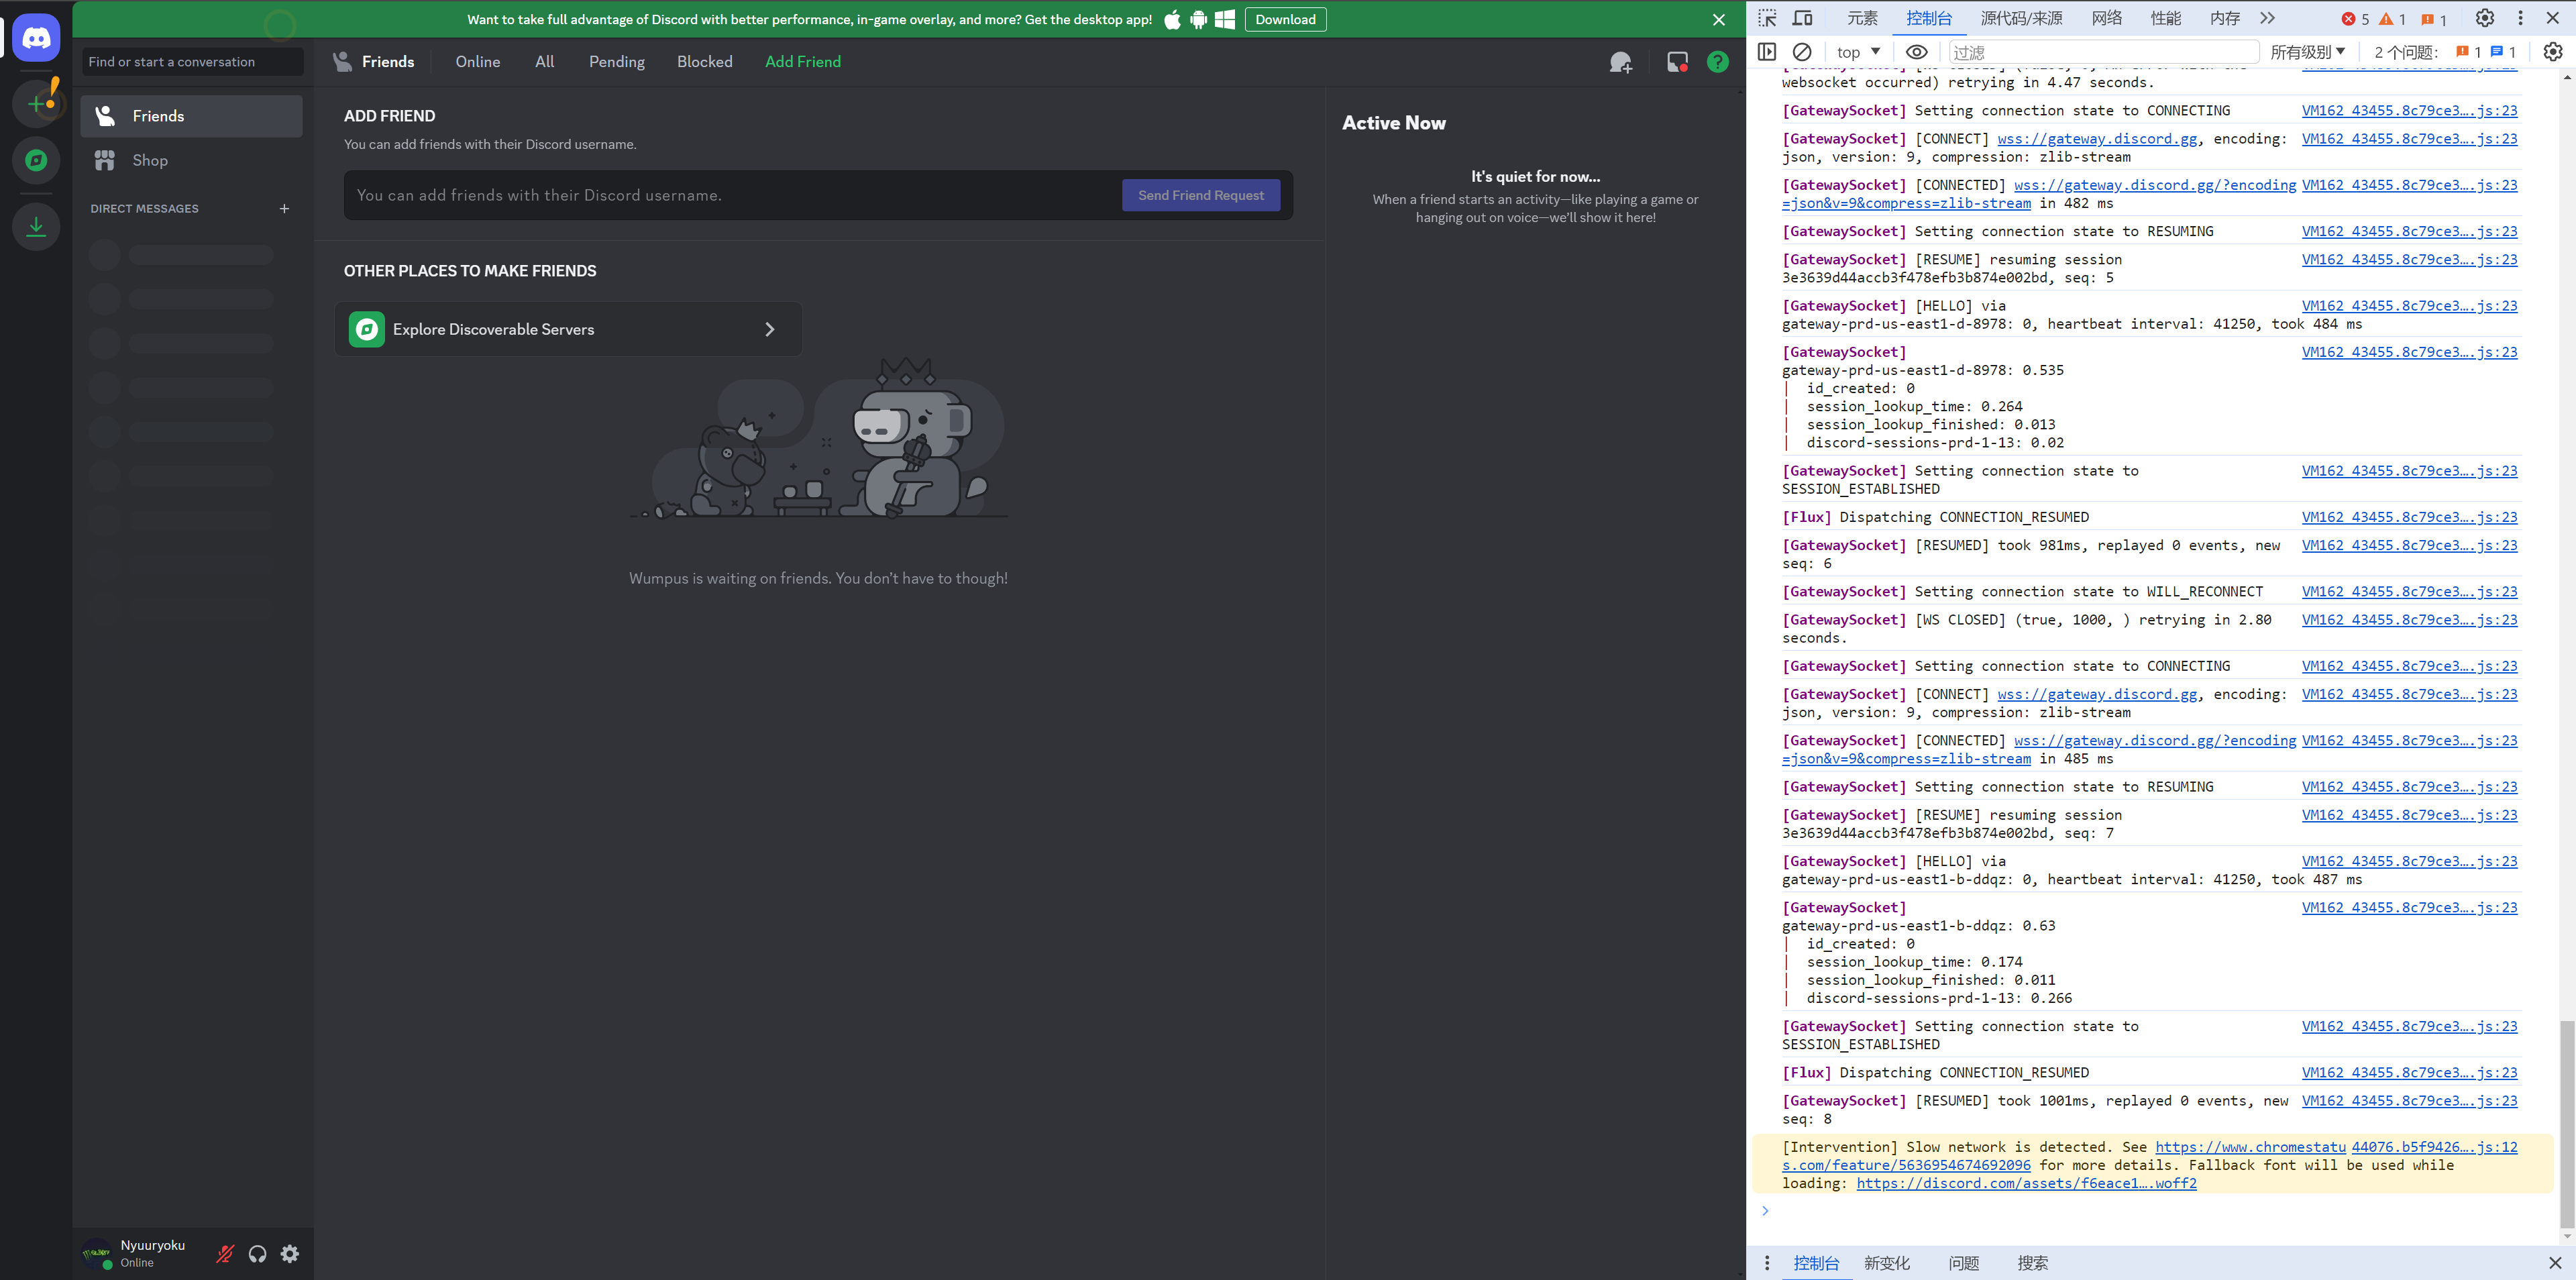Toggle the DevTools device toolbar
Screen dimensions: 2576x1280
tap(1803, 18)
